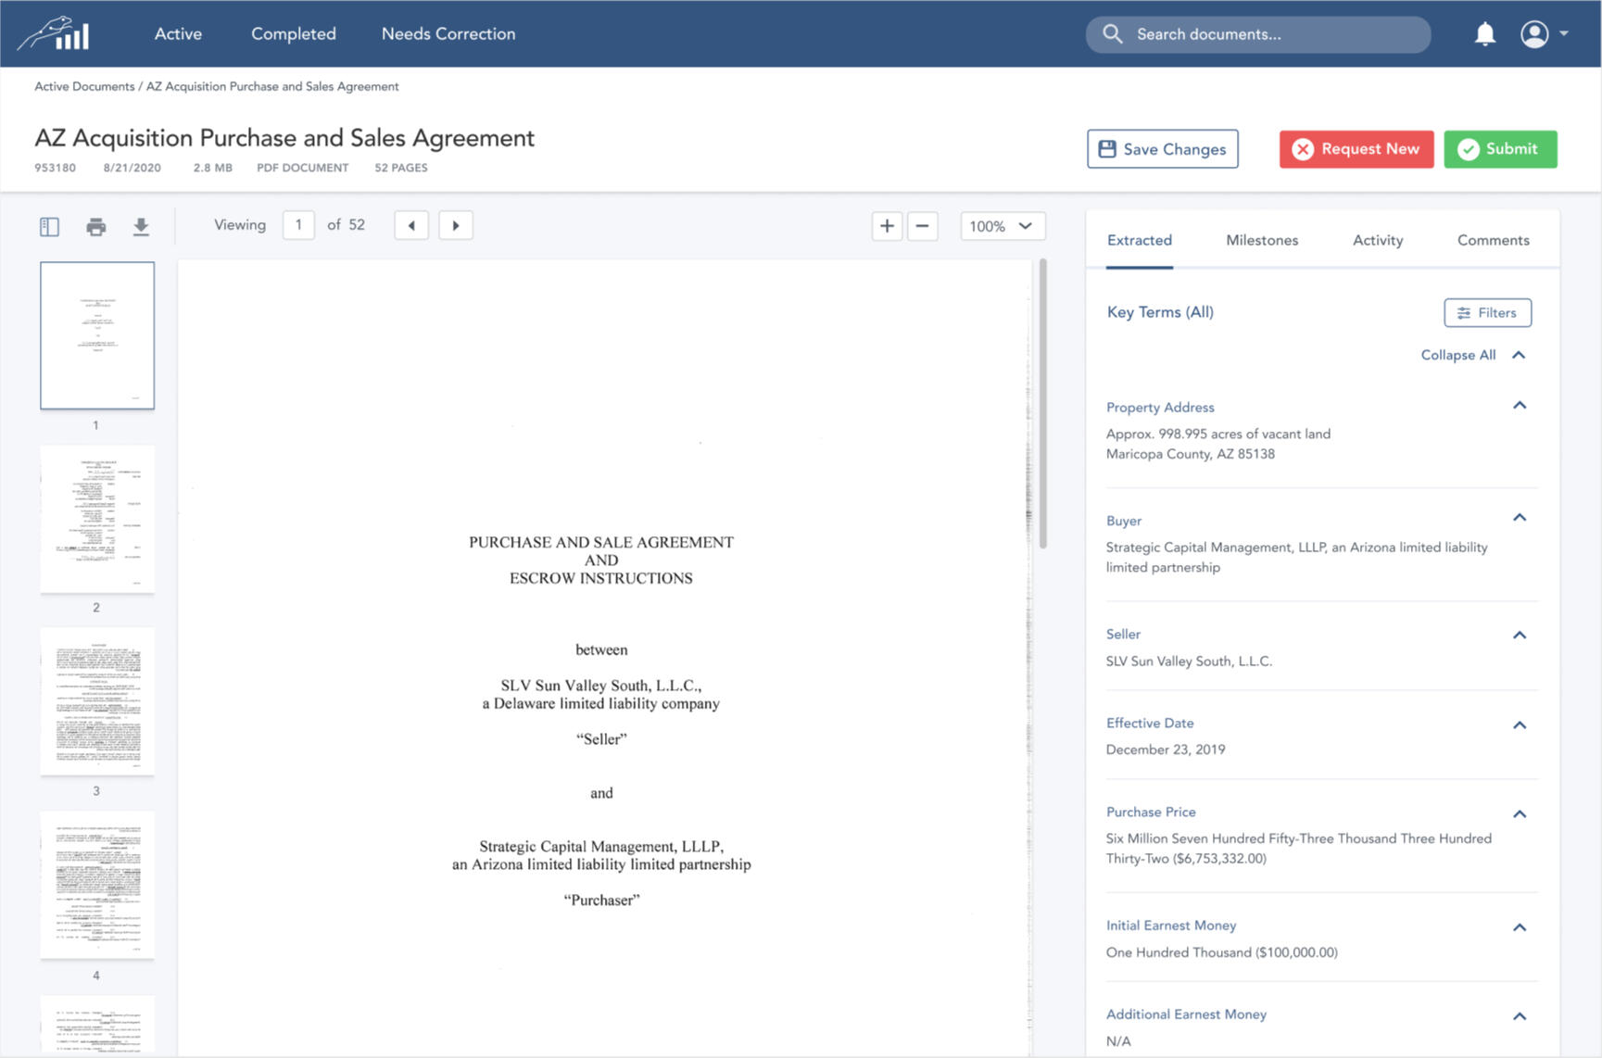Viewport: 1602px width, 1058px height.
Task: Zoom in with the plus icon
Action: [x=887, y=226]
